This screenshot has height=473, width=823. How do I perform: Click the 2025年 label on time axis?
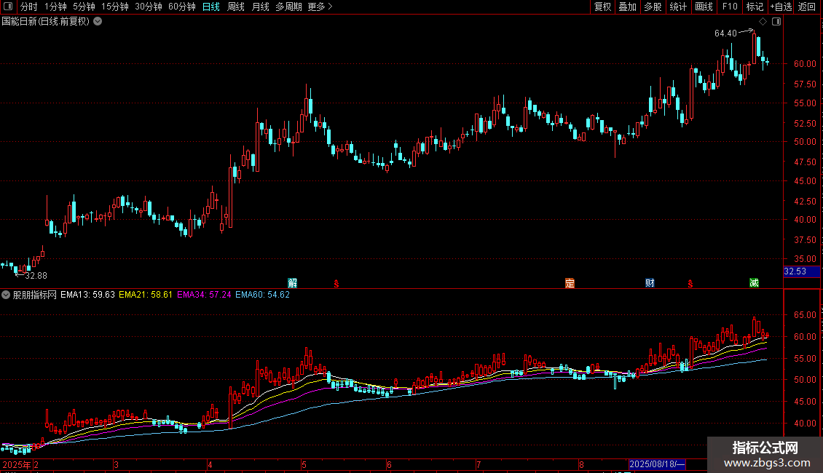pos(17,464)
